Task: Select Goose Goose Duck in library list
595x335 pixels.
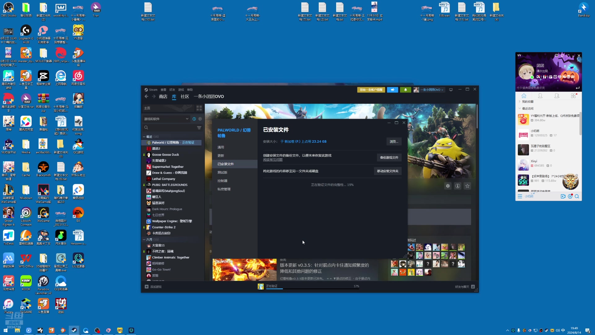Action: click(165, 154)
